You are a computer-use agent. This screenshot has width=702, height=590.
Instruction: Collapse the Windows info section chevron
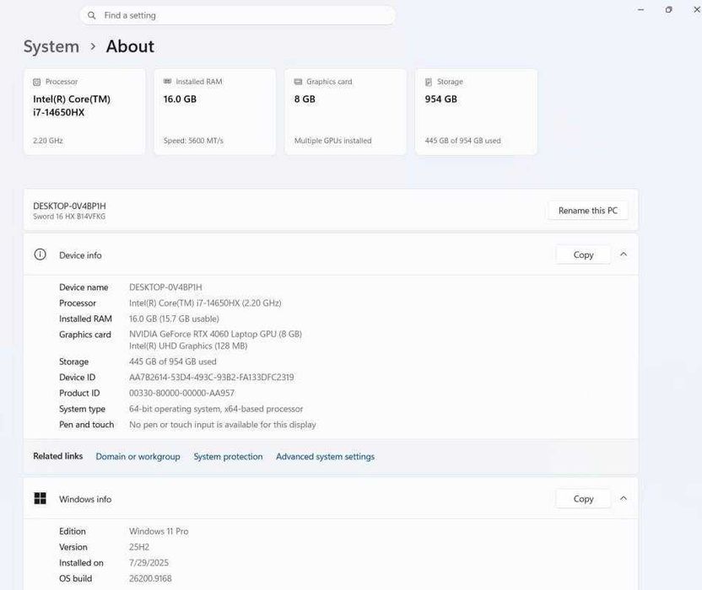[624, 498]
